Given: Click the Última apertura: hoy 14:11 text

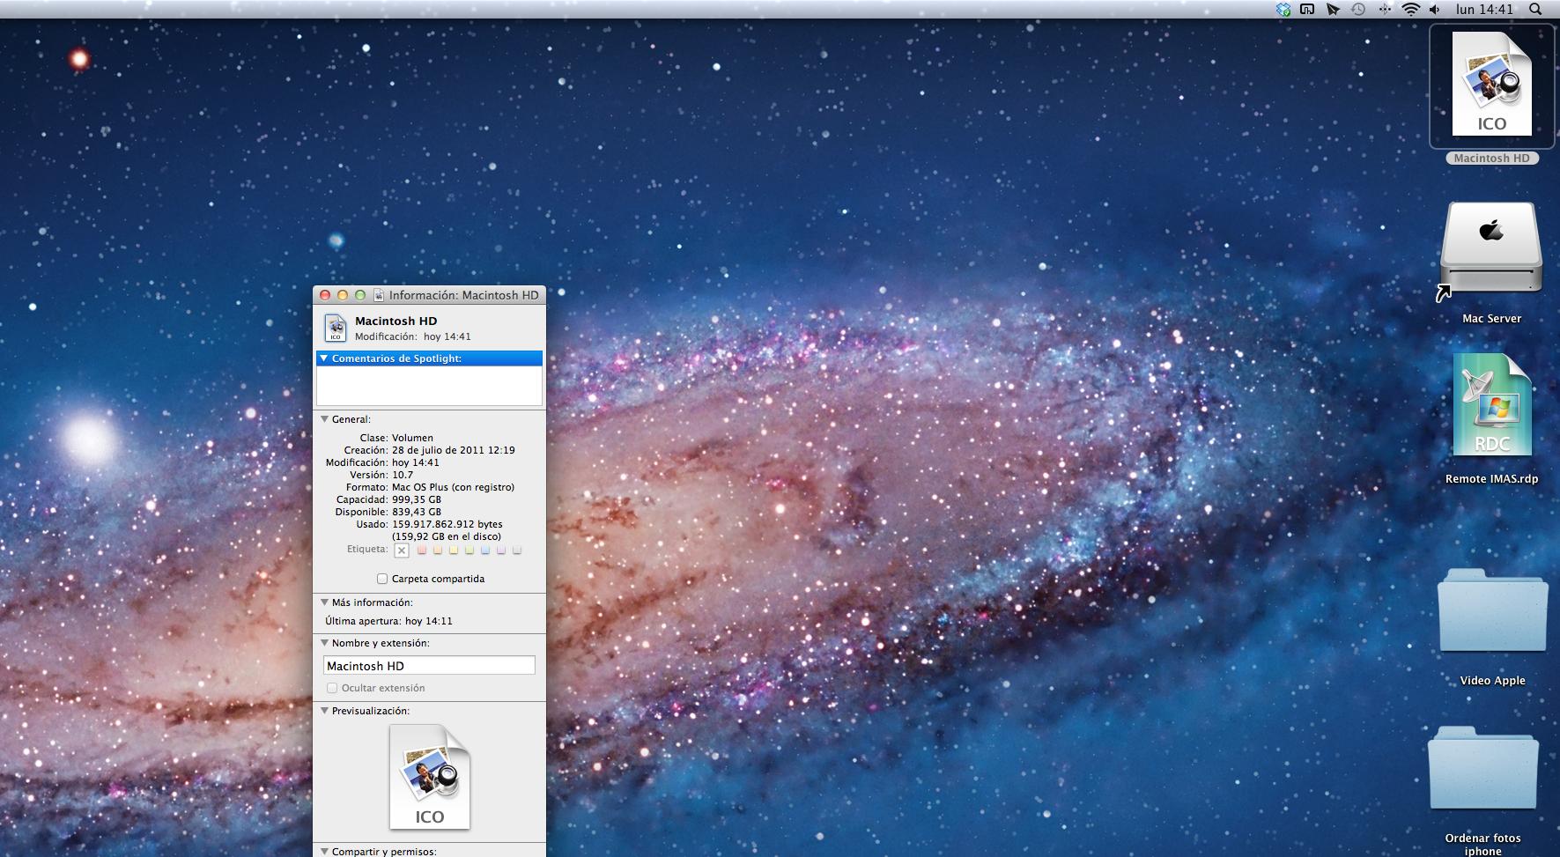Looking at the screenshot, I should [388, 621].
